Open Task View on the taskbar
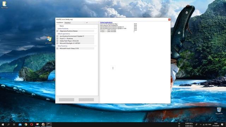The width and height of the screenshot is (226, 127). tap(14, 125)
